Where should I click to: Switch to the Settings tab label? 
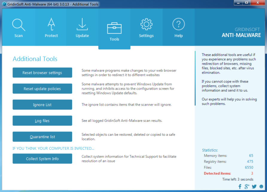click(146, 36)
